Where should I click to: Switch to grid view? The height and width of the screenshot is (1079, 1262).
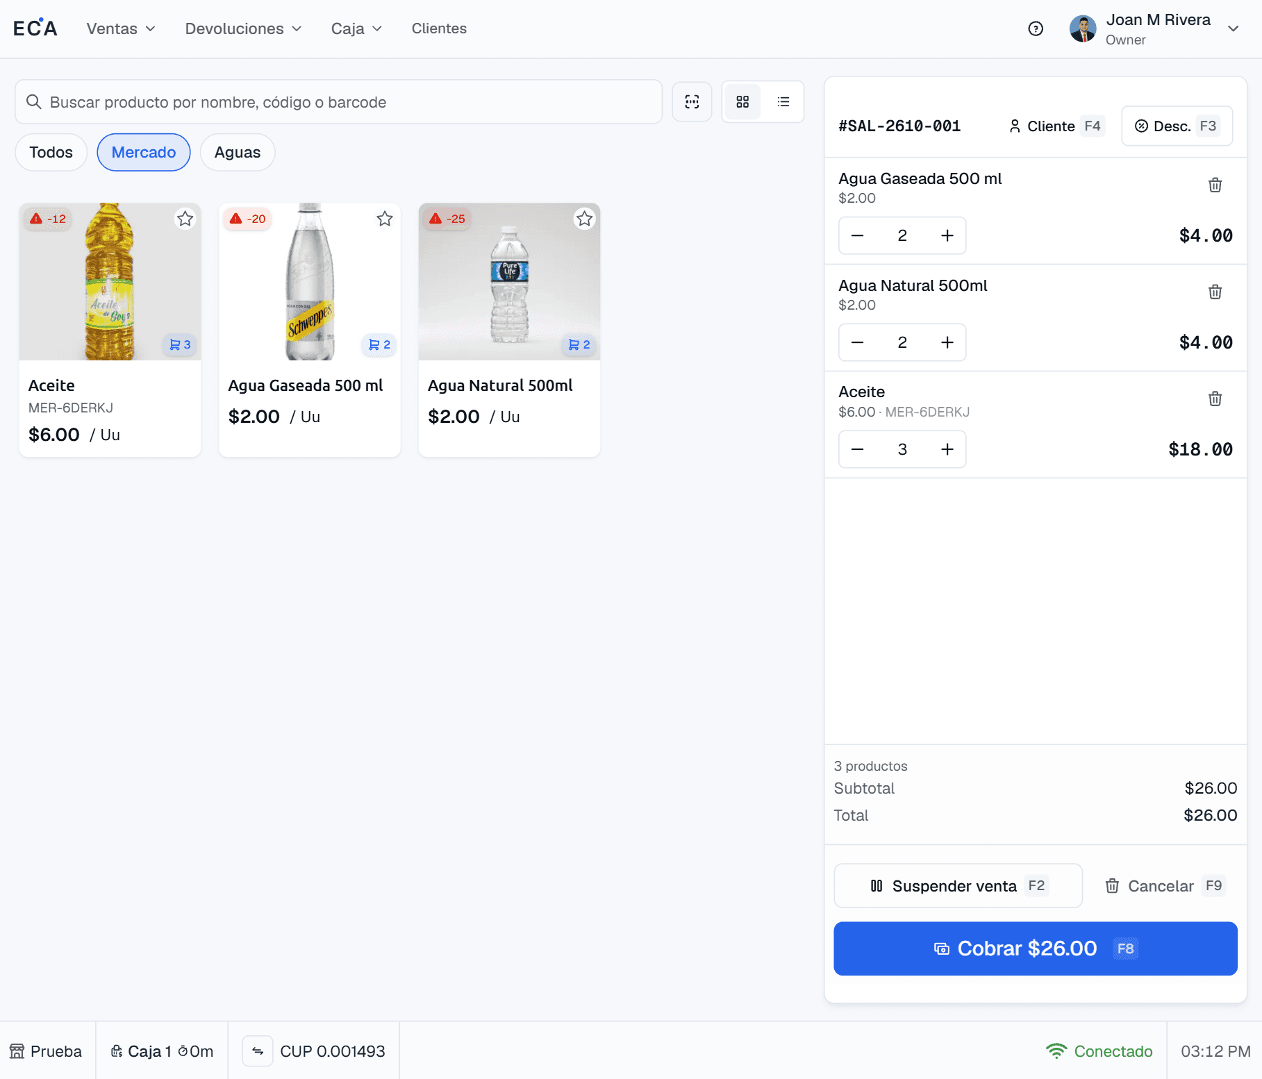click(742, 102)
